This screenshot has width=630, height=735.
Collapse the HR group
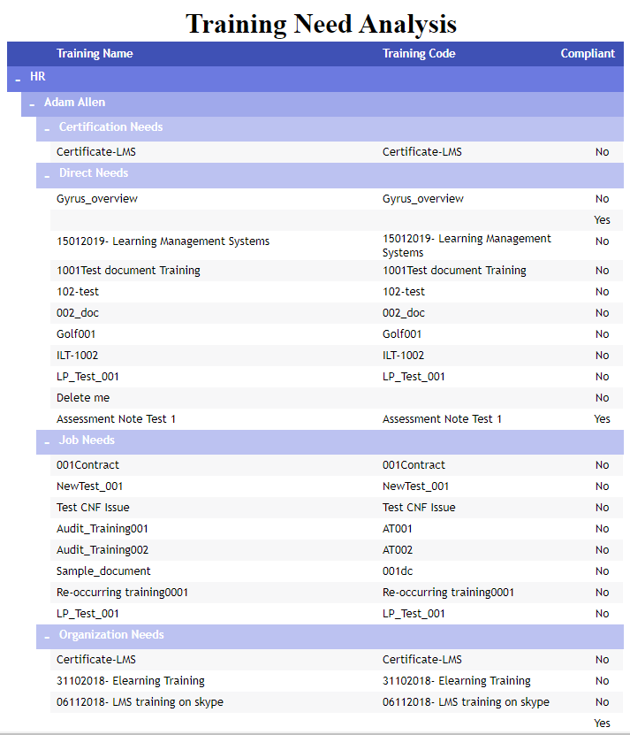(18, 79)
